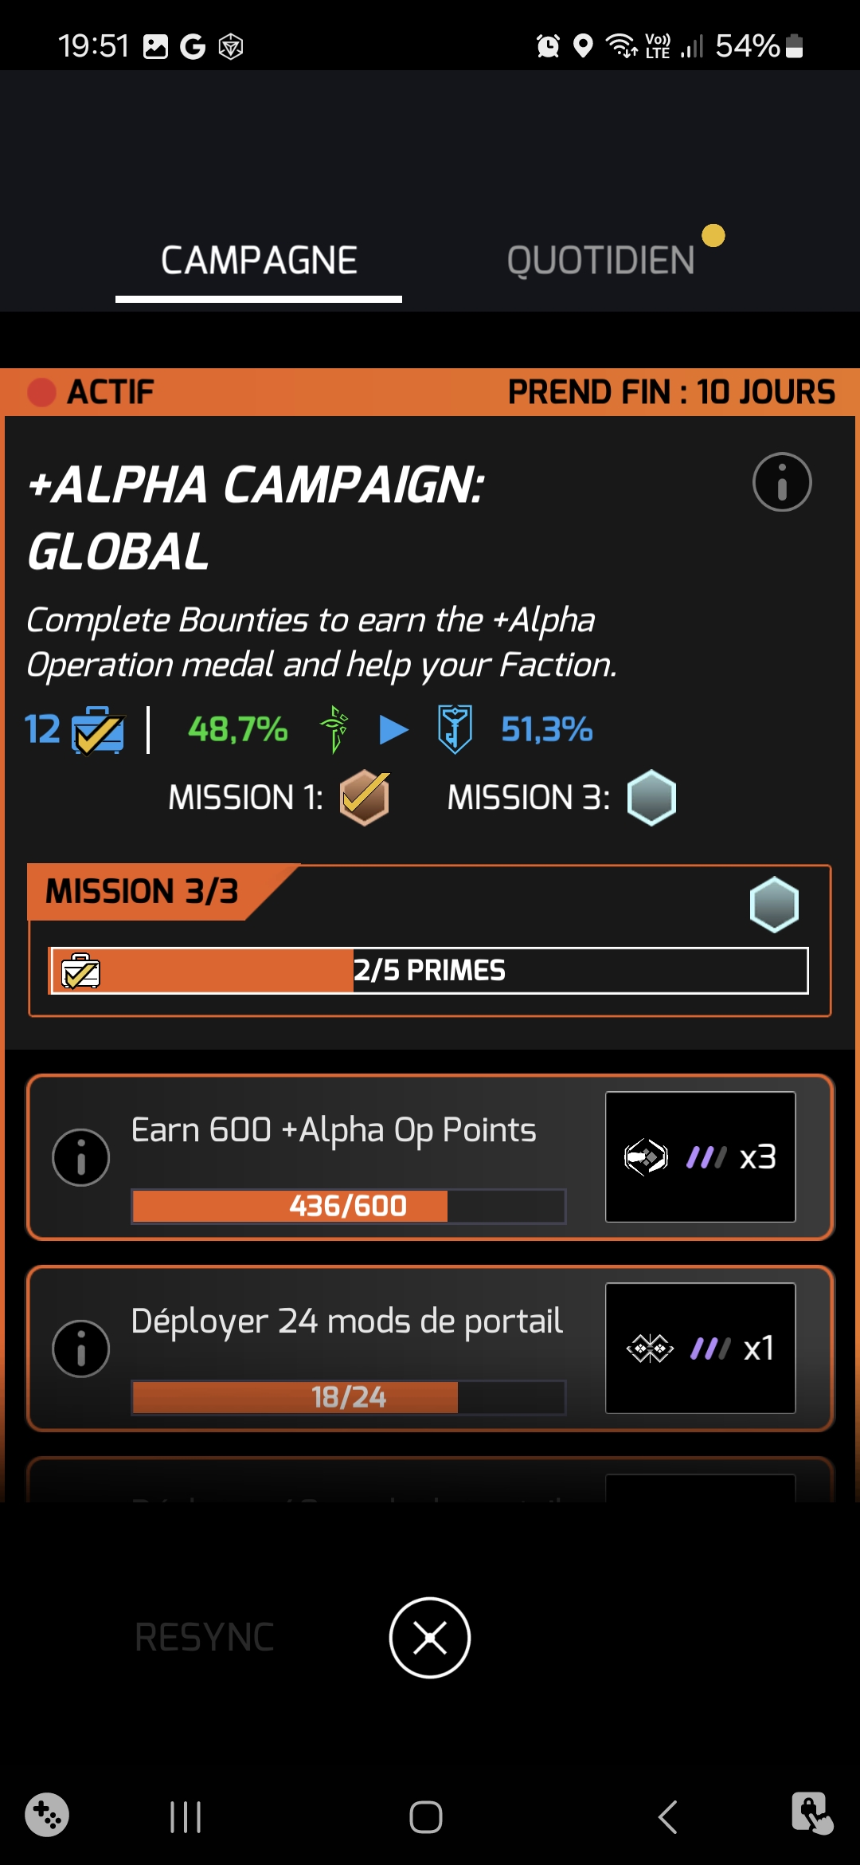Viewport: 860px width, 1865px height.
Task: Tap the Enlightened faction icon
Action: 334,729
